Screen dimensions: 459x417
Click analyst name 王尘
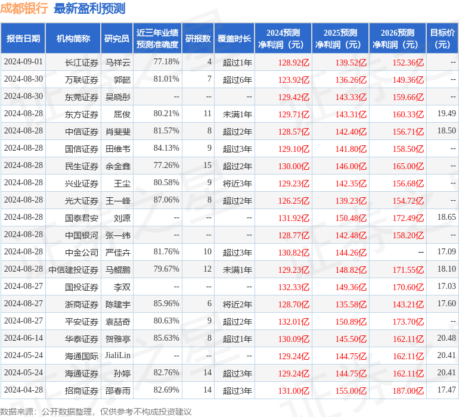pyautogui.click(x=122, y=183)
